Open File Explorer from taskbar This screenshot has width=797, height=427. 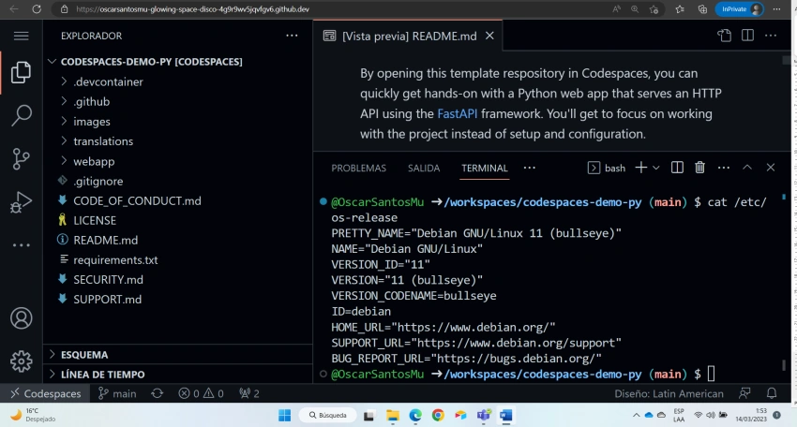[x=392, y=416]
